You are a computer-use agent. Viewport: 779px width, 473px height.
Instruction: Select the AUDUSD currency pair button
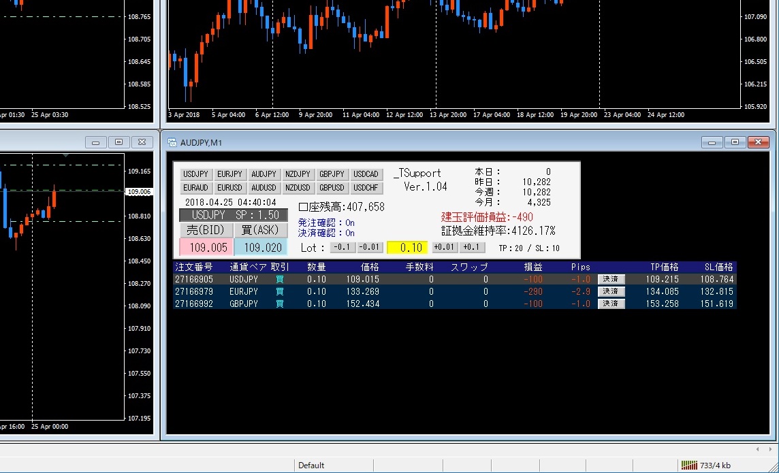click(264, 188)
